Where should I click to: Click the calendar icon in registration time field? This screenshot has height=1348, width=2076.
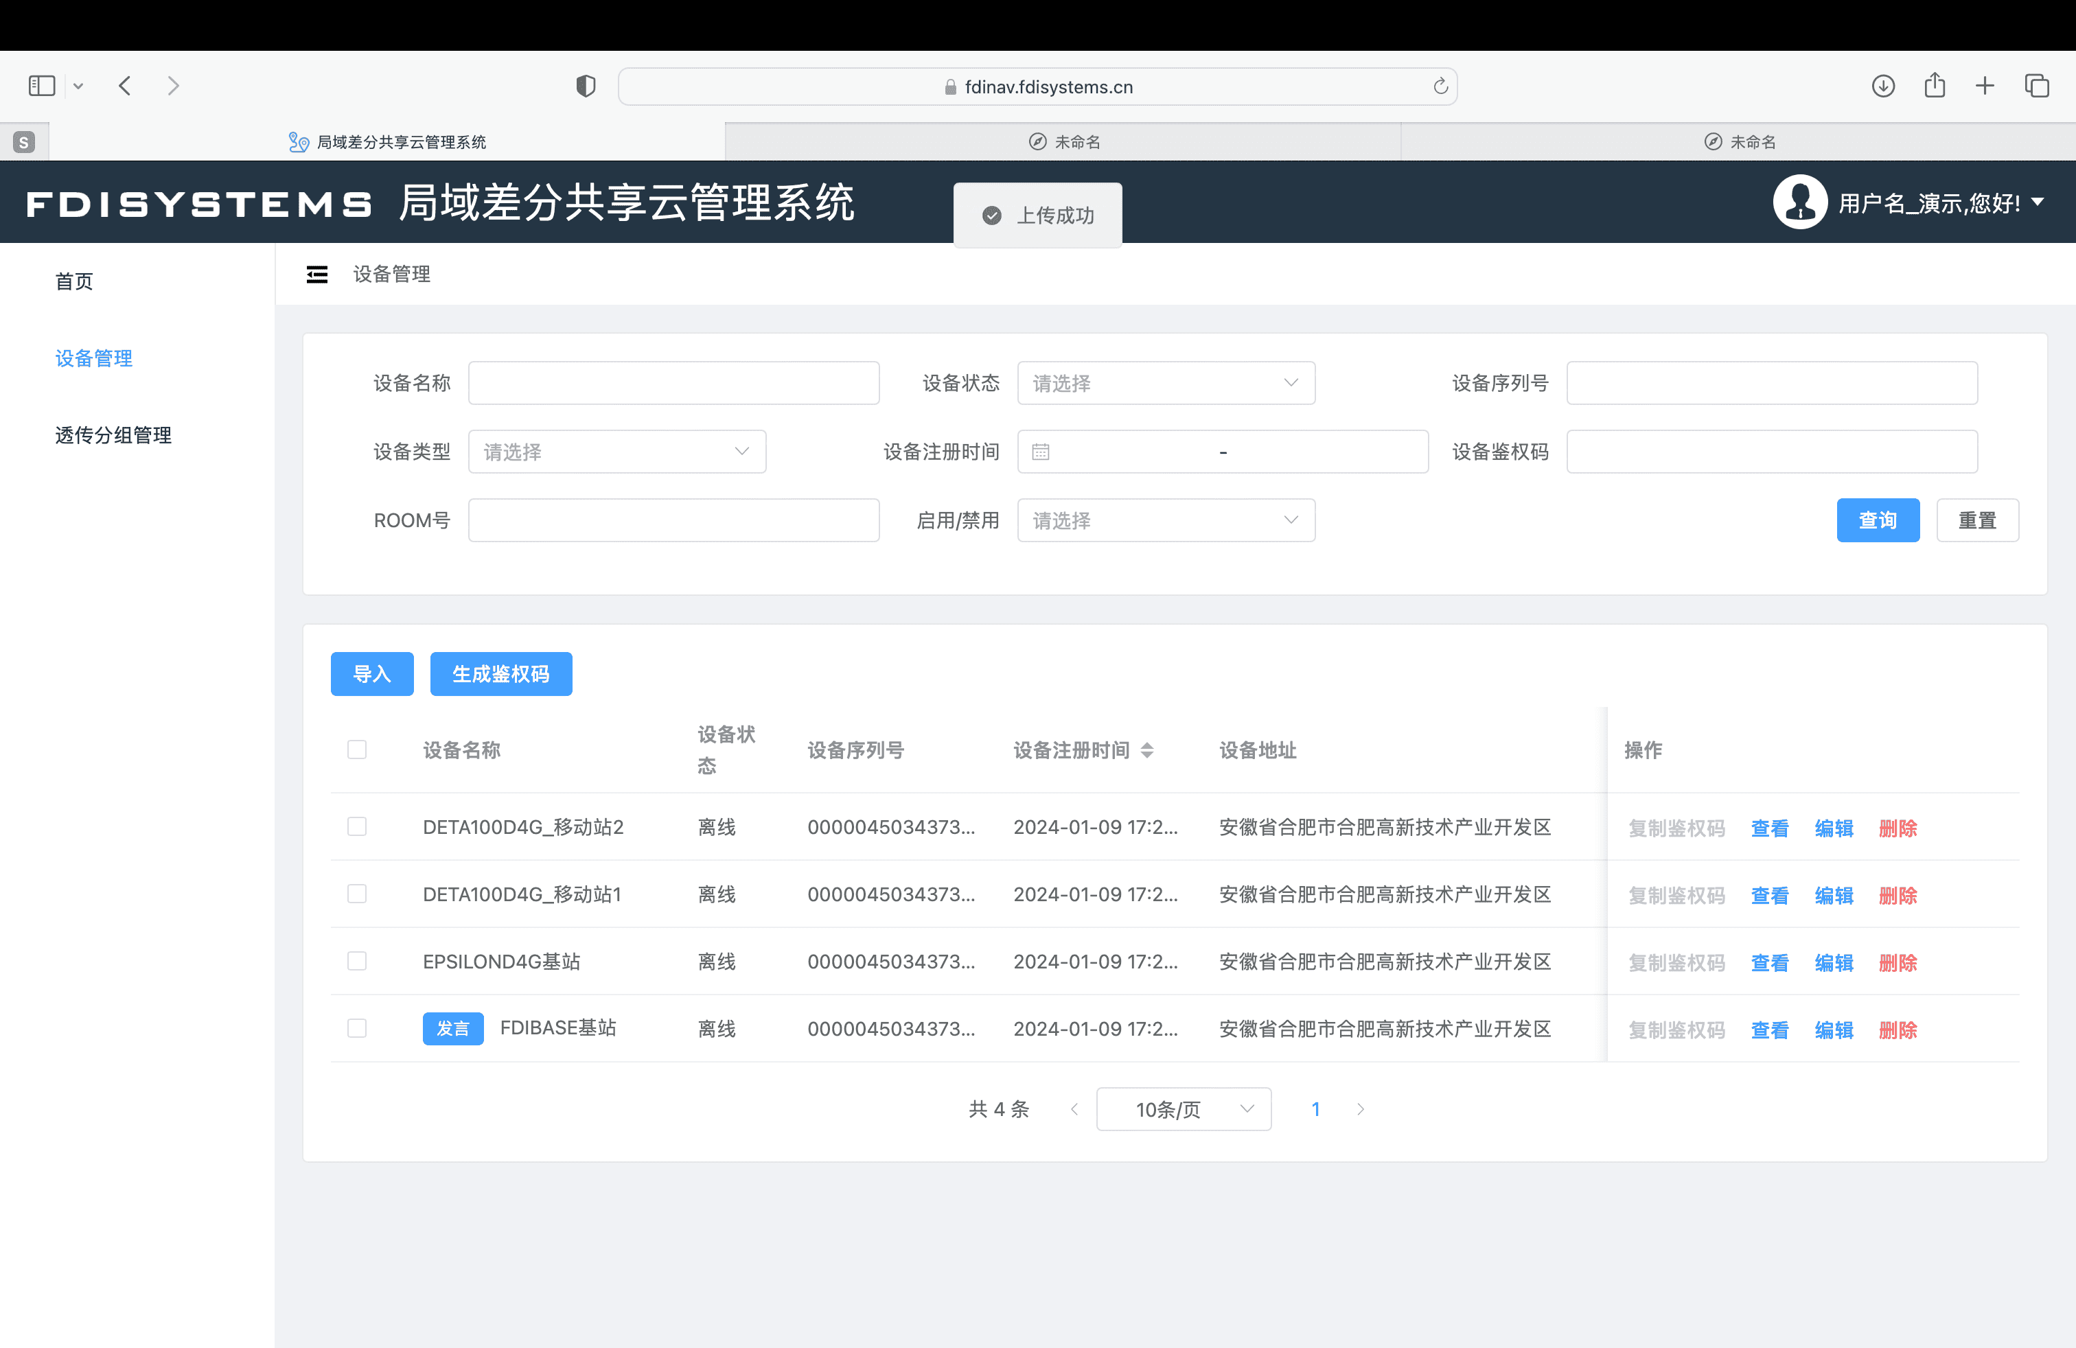(x=1040, y=452)
